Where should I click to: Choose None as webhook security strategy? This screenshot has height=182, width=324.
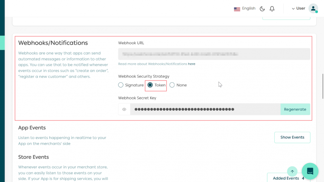(x=172, y=85)
